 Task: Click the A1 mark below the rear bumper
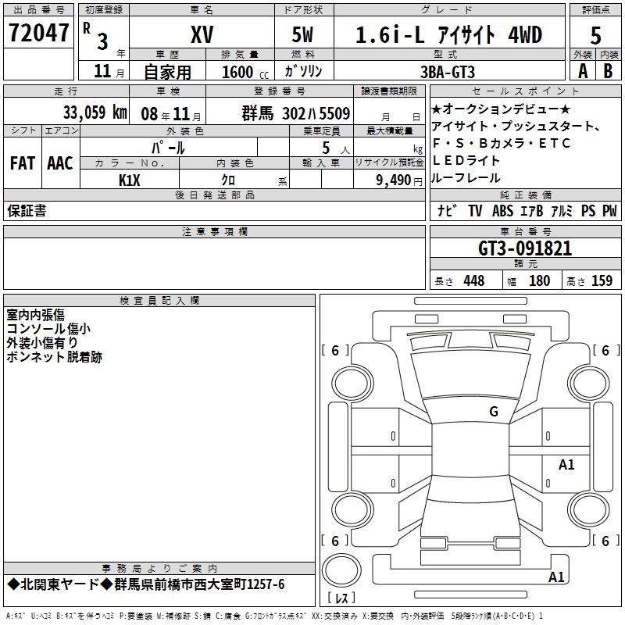pyautogui.click(x=556, y=577)
